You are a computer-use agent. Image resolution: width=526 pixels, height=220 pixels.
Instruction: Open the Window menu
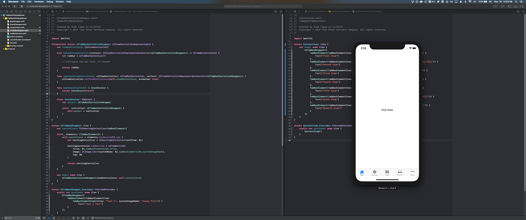tap(60, 2)
